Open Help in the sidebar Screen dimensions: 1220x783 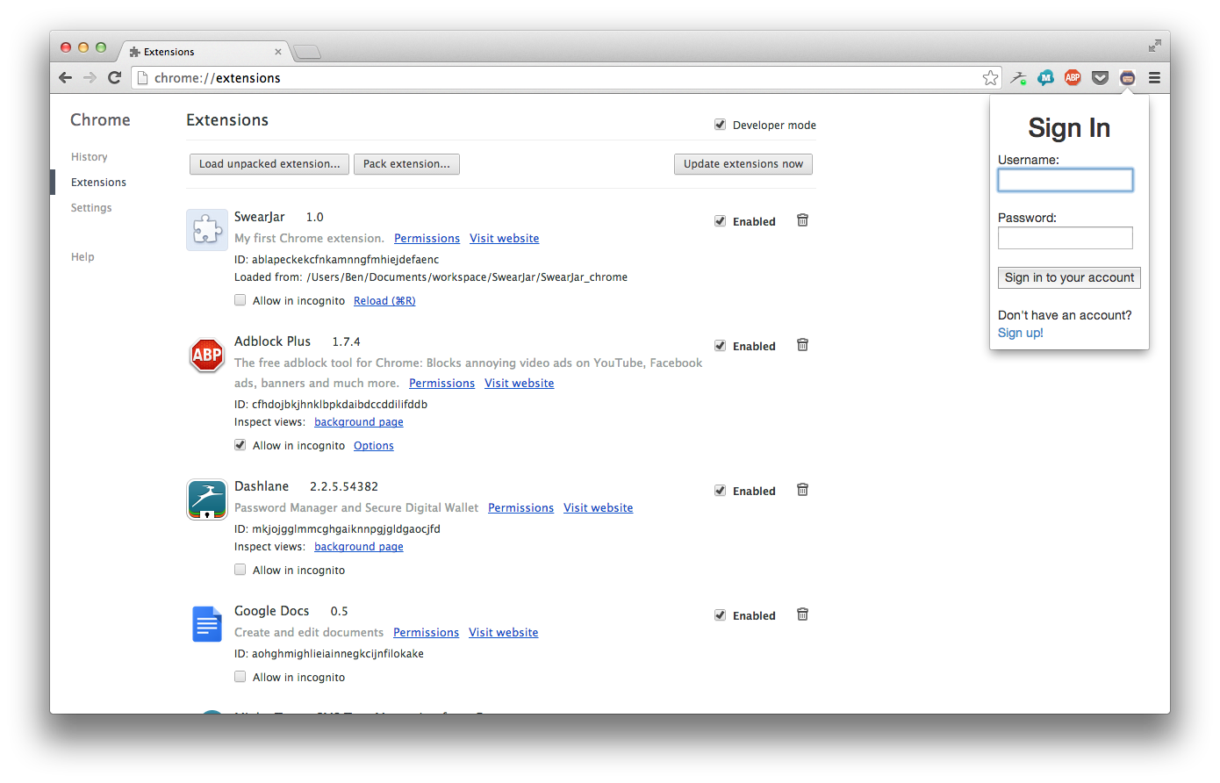(x=83, y=257)
